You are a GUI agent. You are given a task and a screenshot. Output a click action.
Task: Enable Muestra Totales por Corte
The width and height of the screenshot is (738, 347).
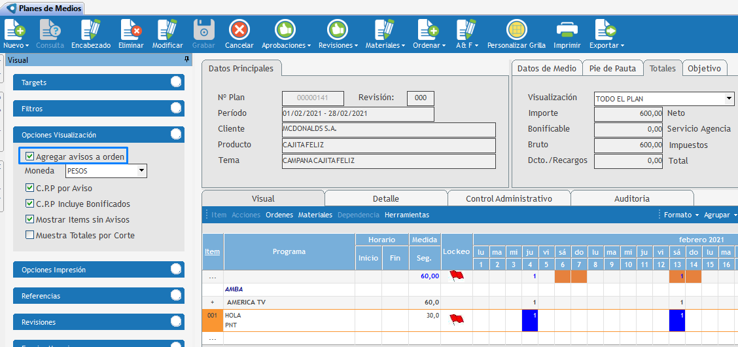tap(30, 235)
